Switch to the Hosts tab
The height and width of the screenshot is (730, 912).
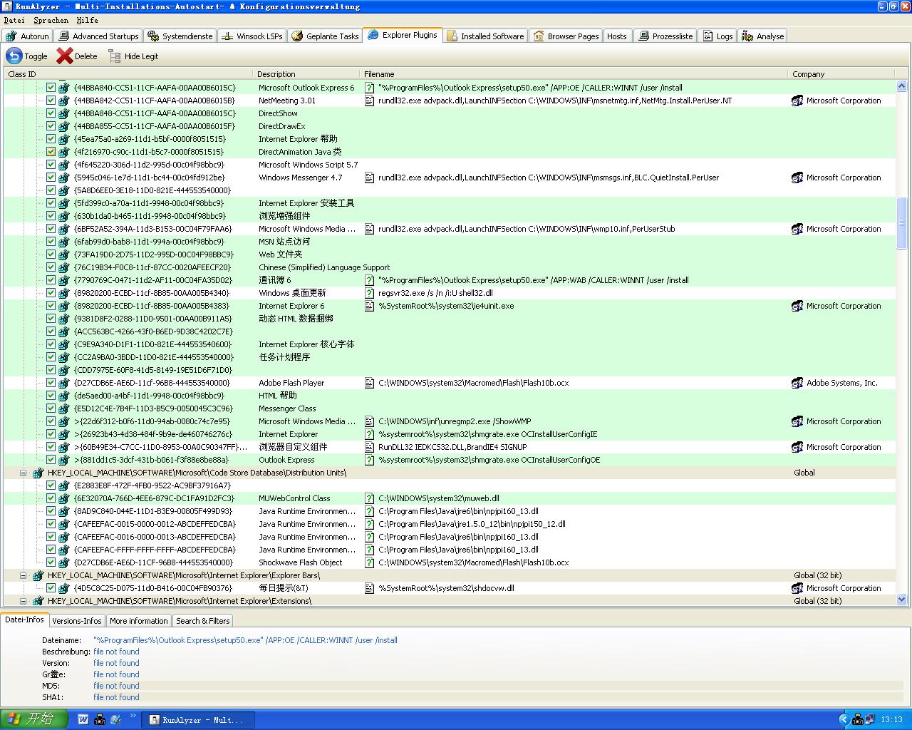coord(616,36)
